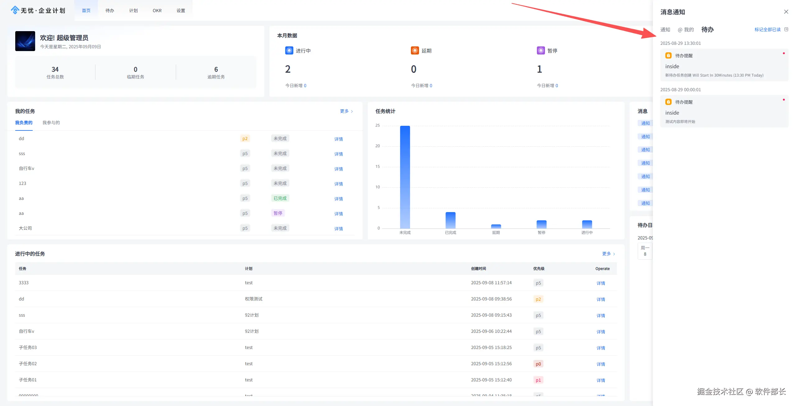The height and width of the screenshot is (406, 796).
Task: Close the 消息通知 panel
Action: [786, 12]
